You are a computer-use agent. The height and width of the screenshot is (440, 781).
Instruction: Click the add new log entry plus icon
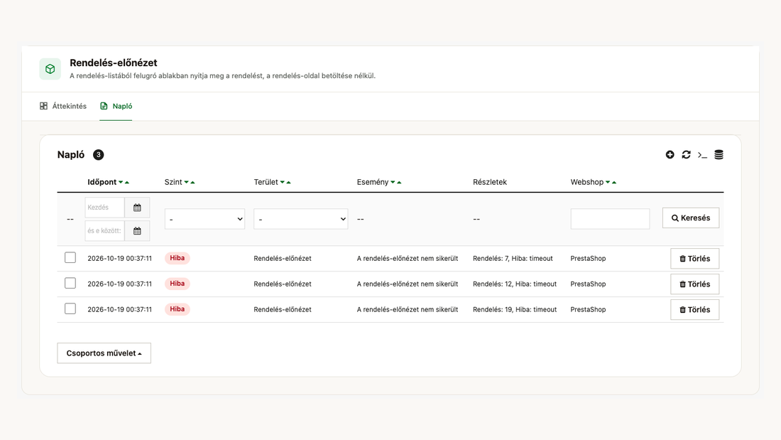670,155
